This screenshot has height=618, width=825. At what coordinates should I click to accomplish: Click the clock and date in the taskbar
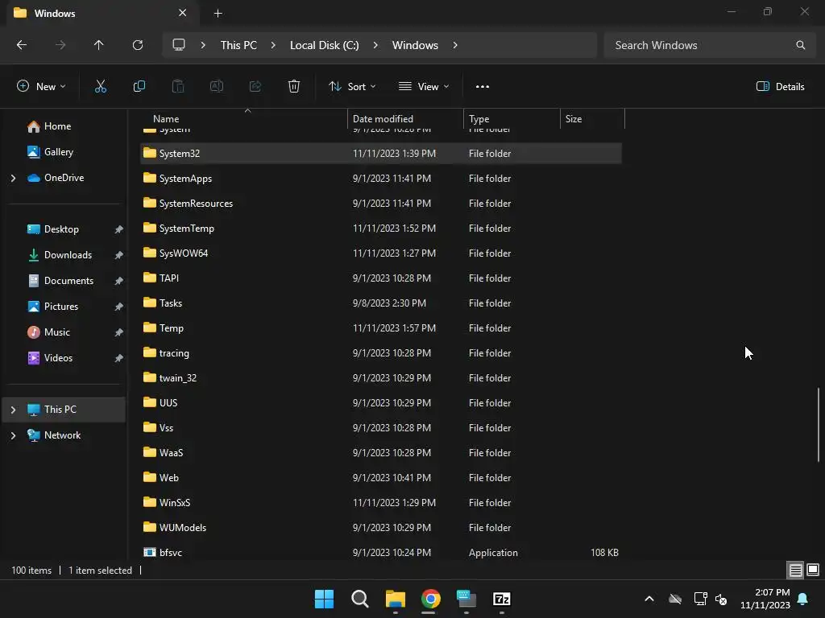pyautogui.click(x=765, y=599)
